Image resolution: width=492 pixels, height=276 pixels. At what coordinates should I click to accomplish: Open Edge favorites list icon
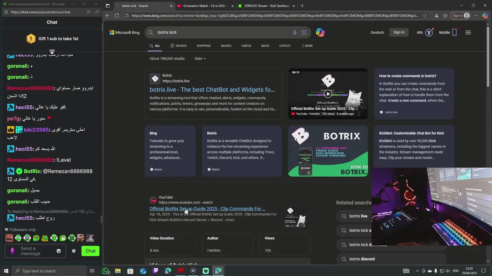point(445,16)
